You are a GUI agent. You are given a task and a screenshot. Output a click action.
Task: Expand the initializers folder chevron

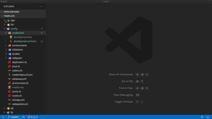pyautogui.click(x=6, y=50)
